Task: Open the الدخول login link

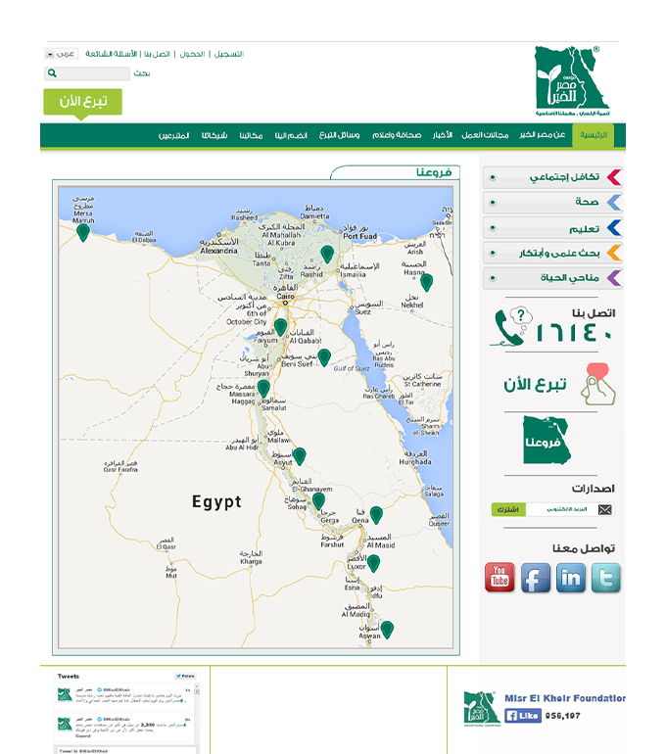Action: coord(192,54)
